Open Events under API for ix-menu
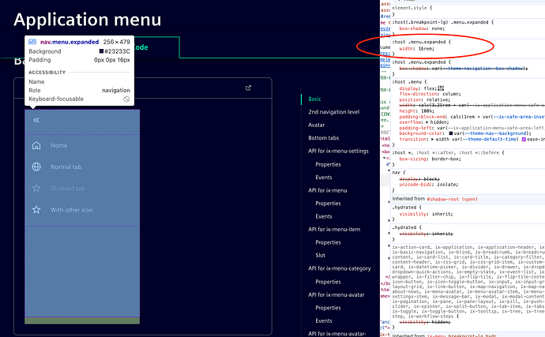This screenshot has height=337, width=545. (324, 216)
